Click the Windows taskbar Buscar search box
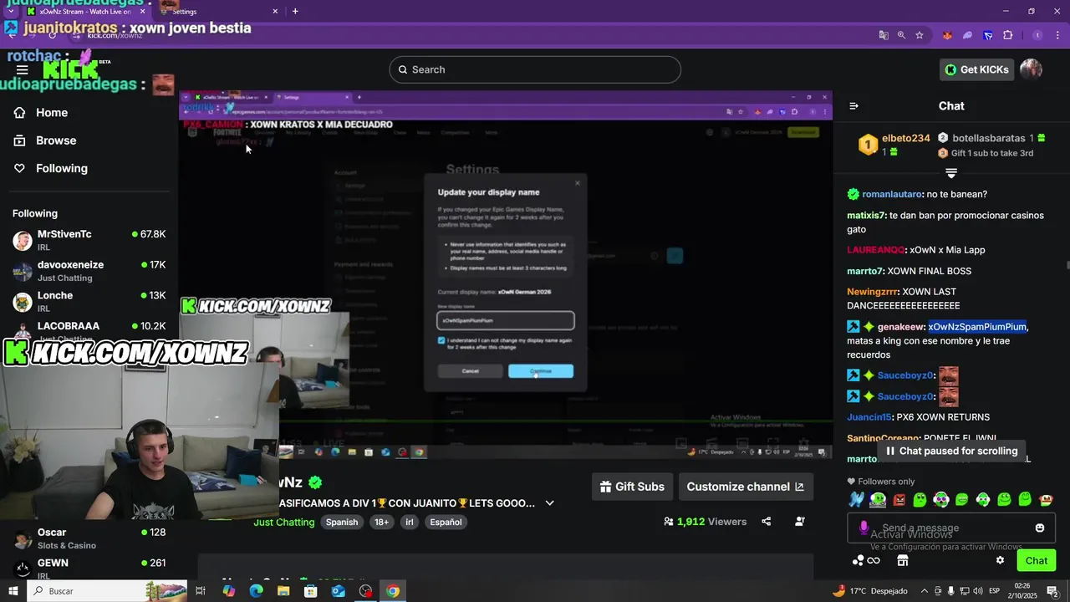The height and width of the screenshot is (602, 1070). [109, 591]
